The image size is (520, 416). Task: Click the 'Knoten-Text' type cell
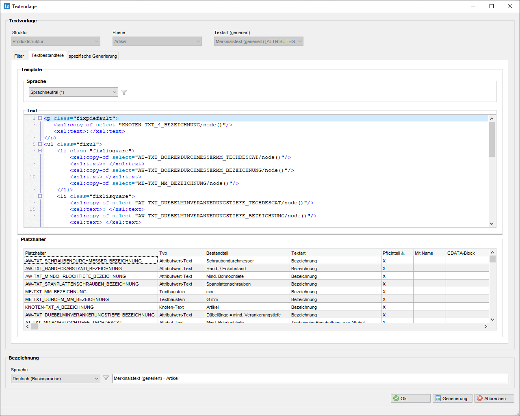click(181, 307)
